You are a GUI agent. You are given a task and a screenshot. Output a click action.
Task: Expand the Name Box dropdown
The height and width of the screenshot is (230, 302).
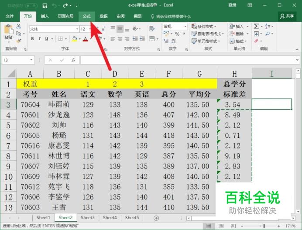[x=31, y=60]
